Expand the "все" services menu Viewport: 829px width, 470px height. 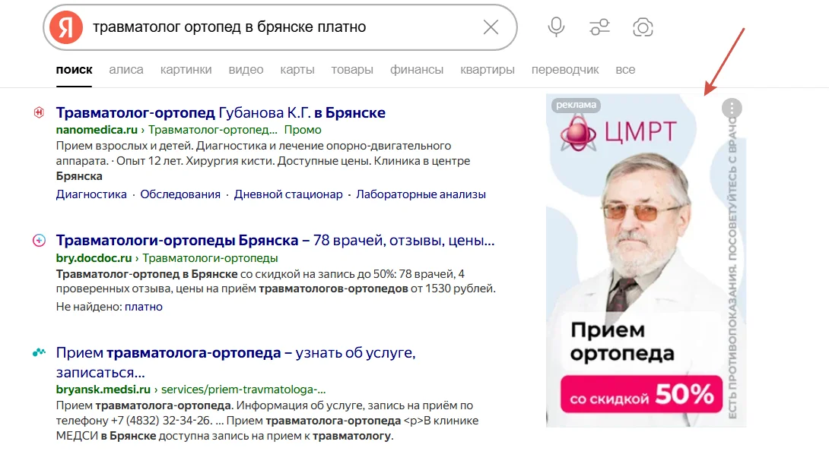(x=625, y=69)
